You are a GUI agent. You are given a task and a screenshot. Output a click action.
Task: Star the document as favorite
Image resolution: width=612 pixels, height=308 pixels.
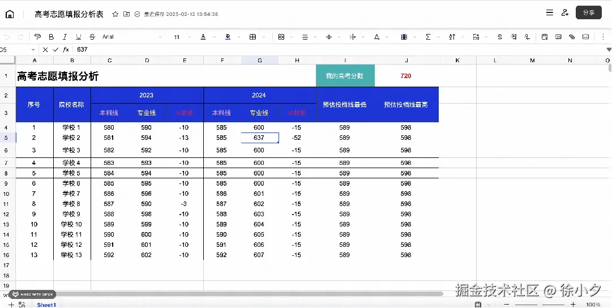115,14
